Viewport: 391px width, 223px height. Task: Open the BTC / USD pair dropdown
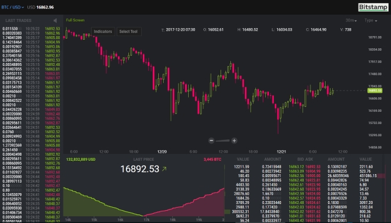12,7
